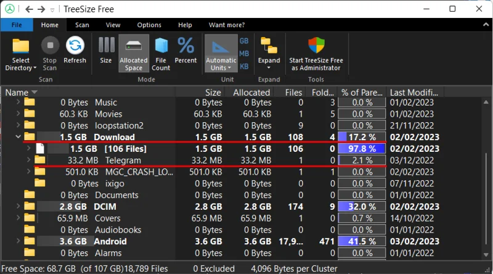Click the Stop Scan button

point(50,54)
